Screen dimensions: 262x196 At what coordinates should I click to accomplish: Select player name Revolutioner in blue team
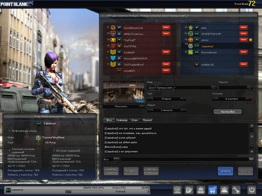click(x=209, y=52)
